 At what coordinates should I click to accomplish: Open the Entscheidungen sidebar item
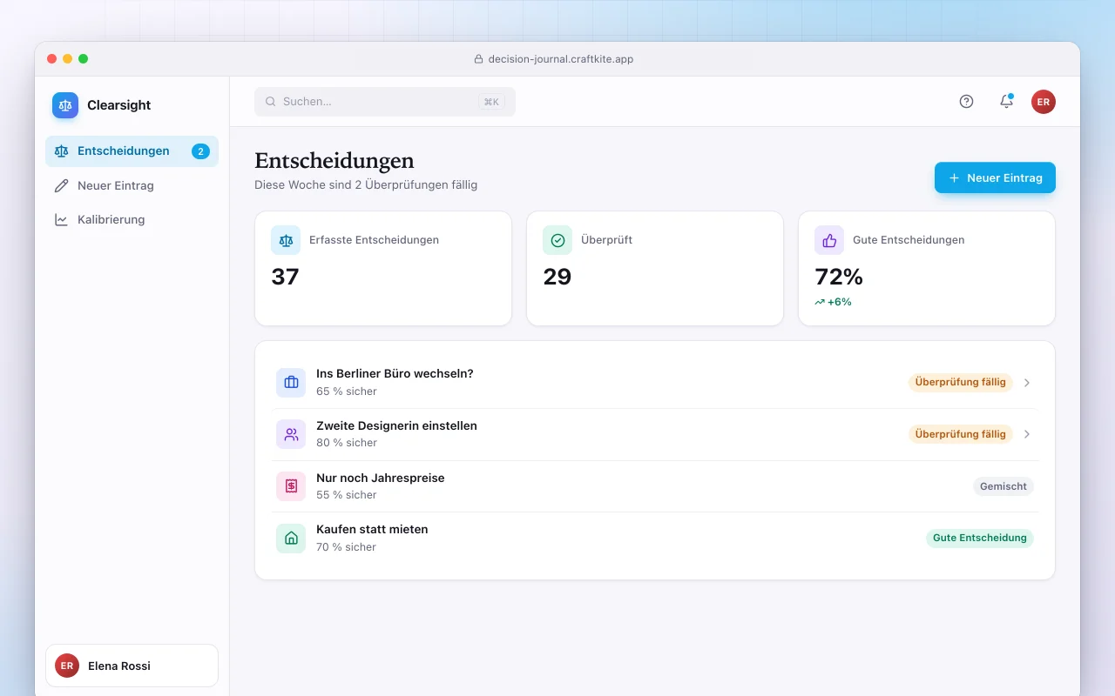tap(132, 151)
